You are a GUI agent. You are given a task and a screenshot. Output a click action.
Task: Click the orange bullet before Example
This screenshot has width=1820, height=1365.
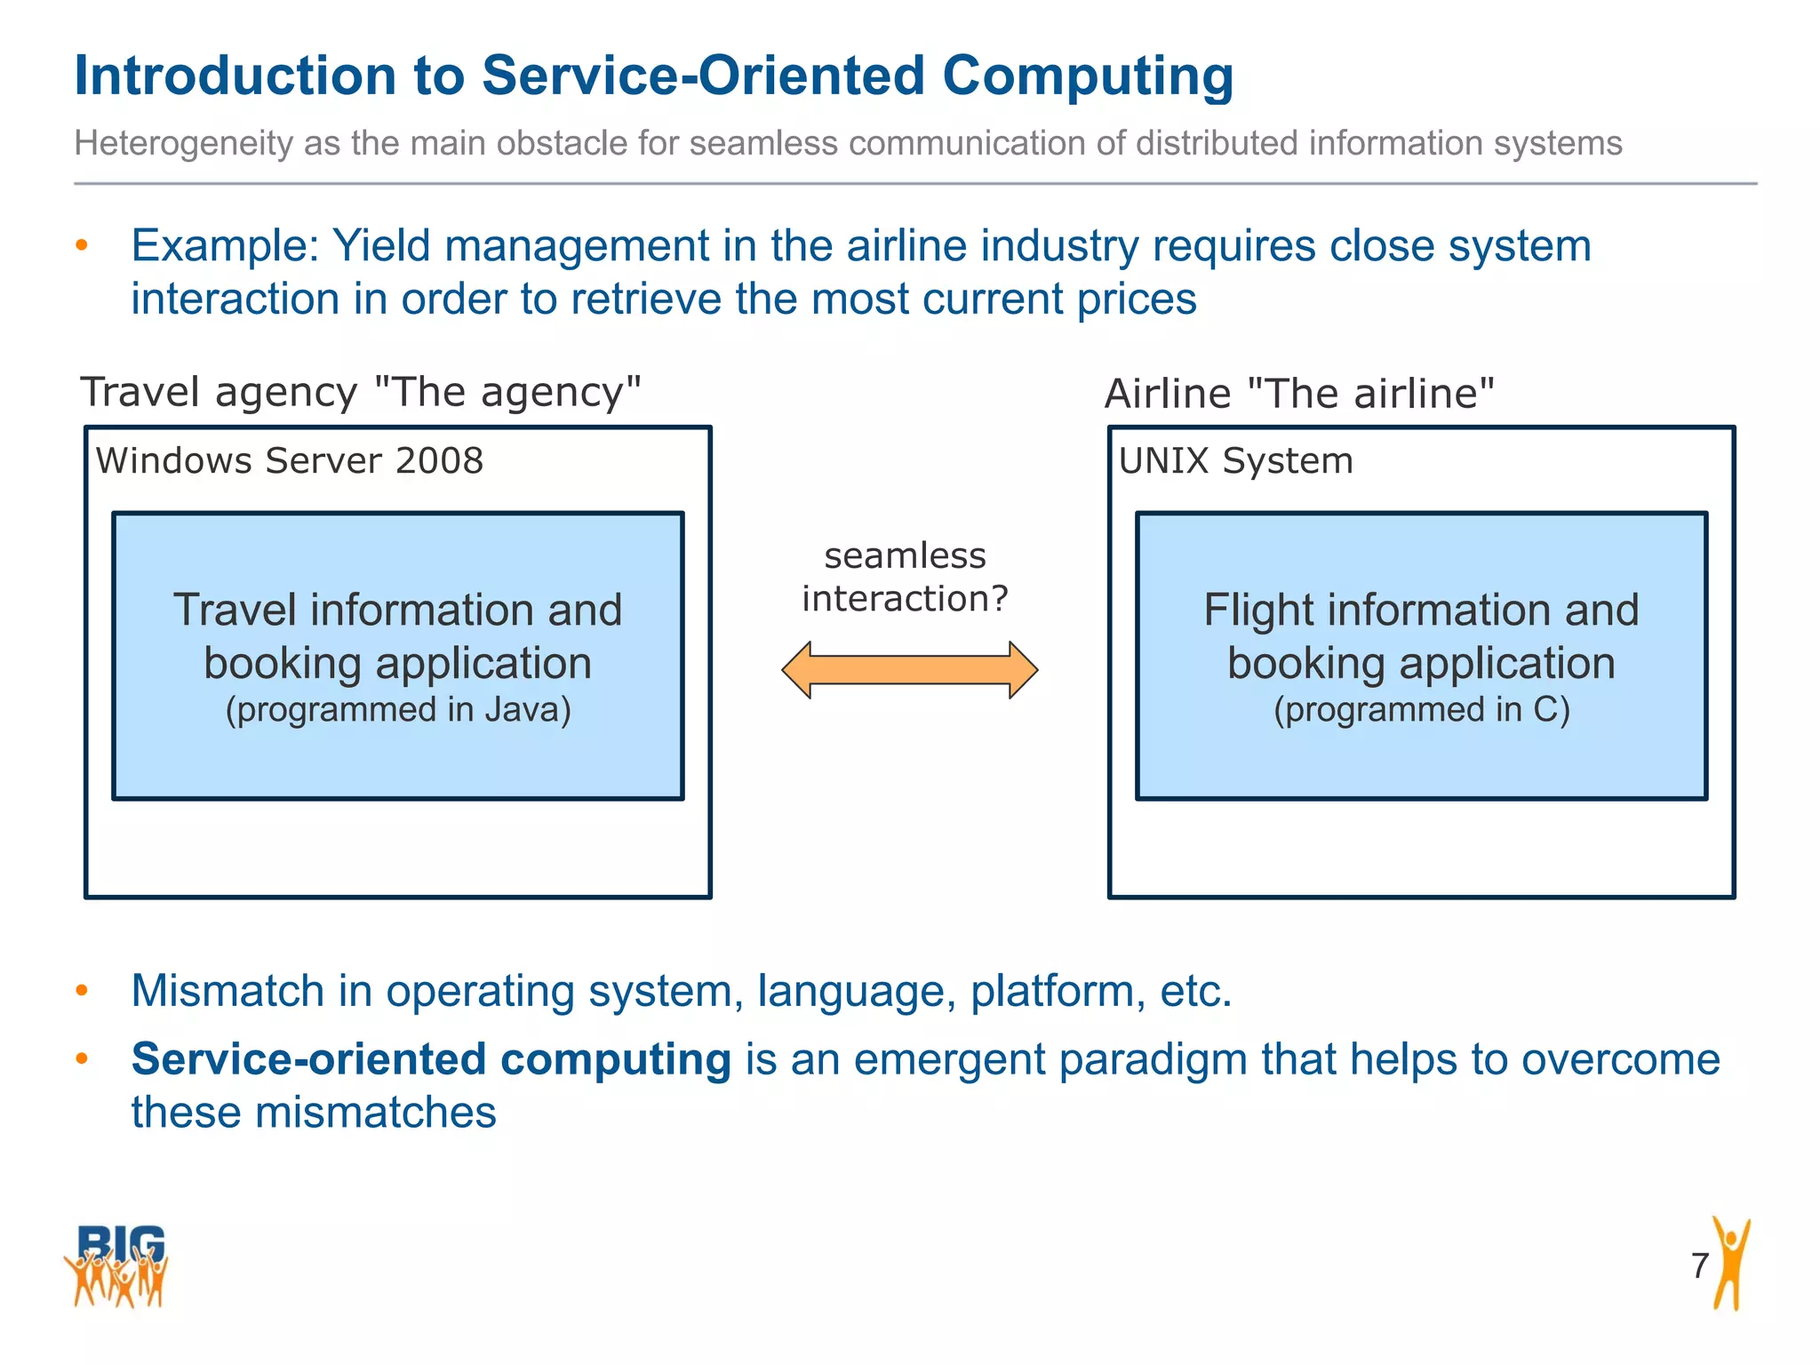[x=82, y=245]
